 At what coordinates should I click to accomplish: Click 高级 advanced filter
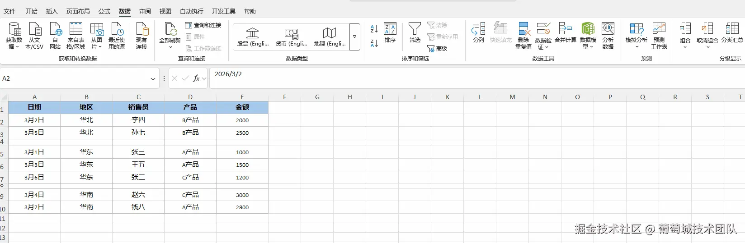point(437,48)
